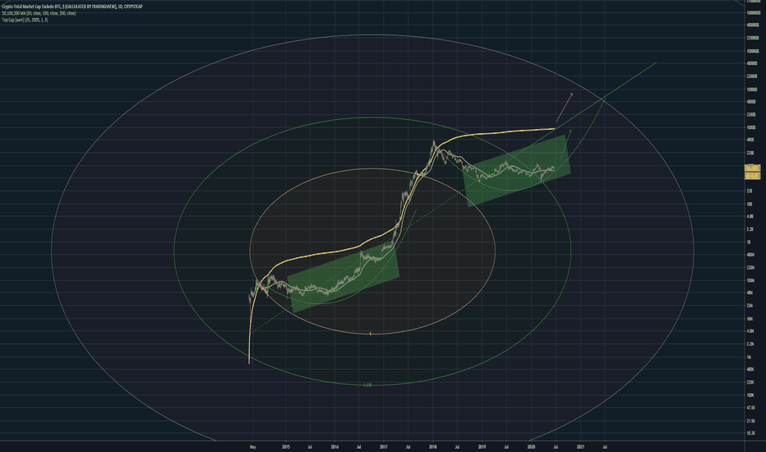Select the 2015 label on the time axis
The image size is (766, 452).
(286, 446)
